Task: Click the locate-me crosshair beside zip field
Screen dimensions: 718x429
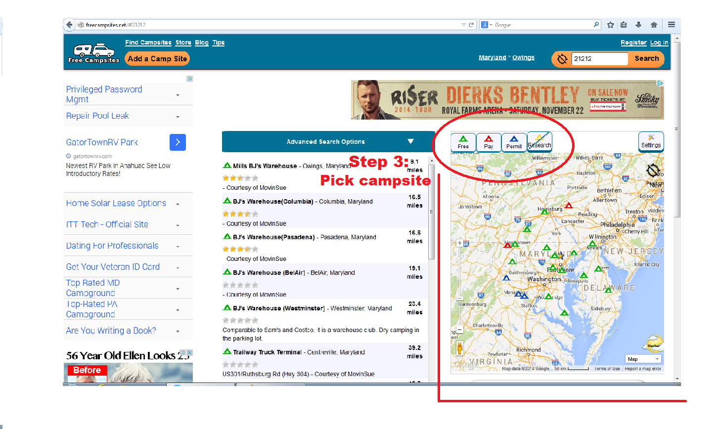Action: 562,59
